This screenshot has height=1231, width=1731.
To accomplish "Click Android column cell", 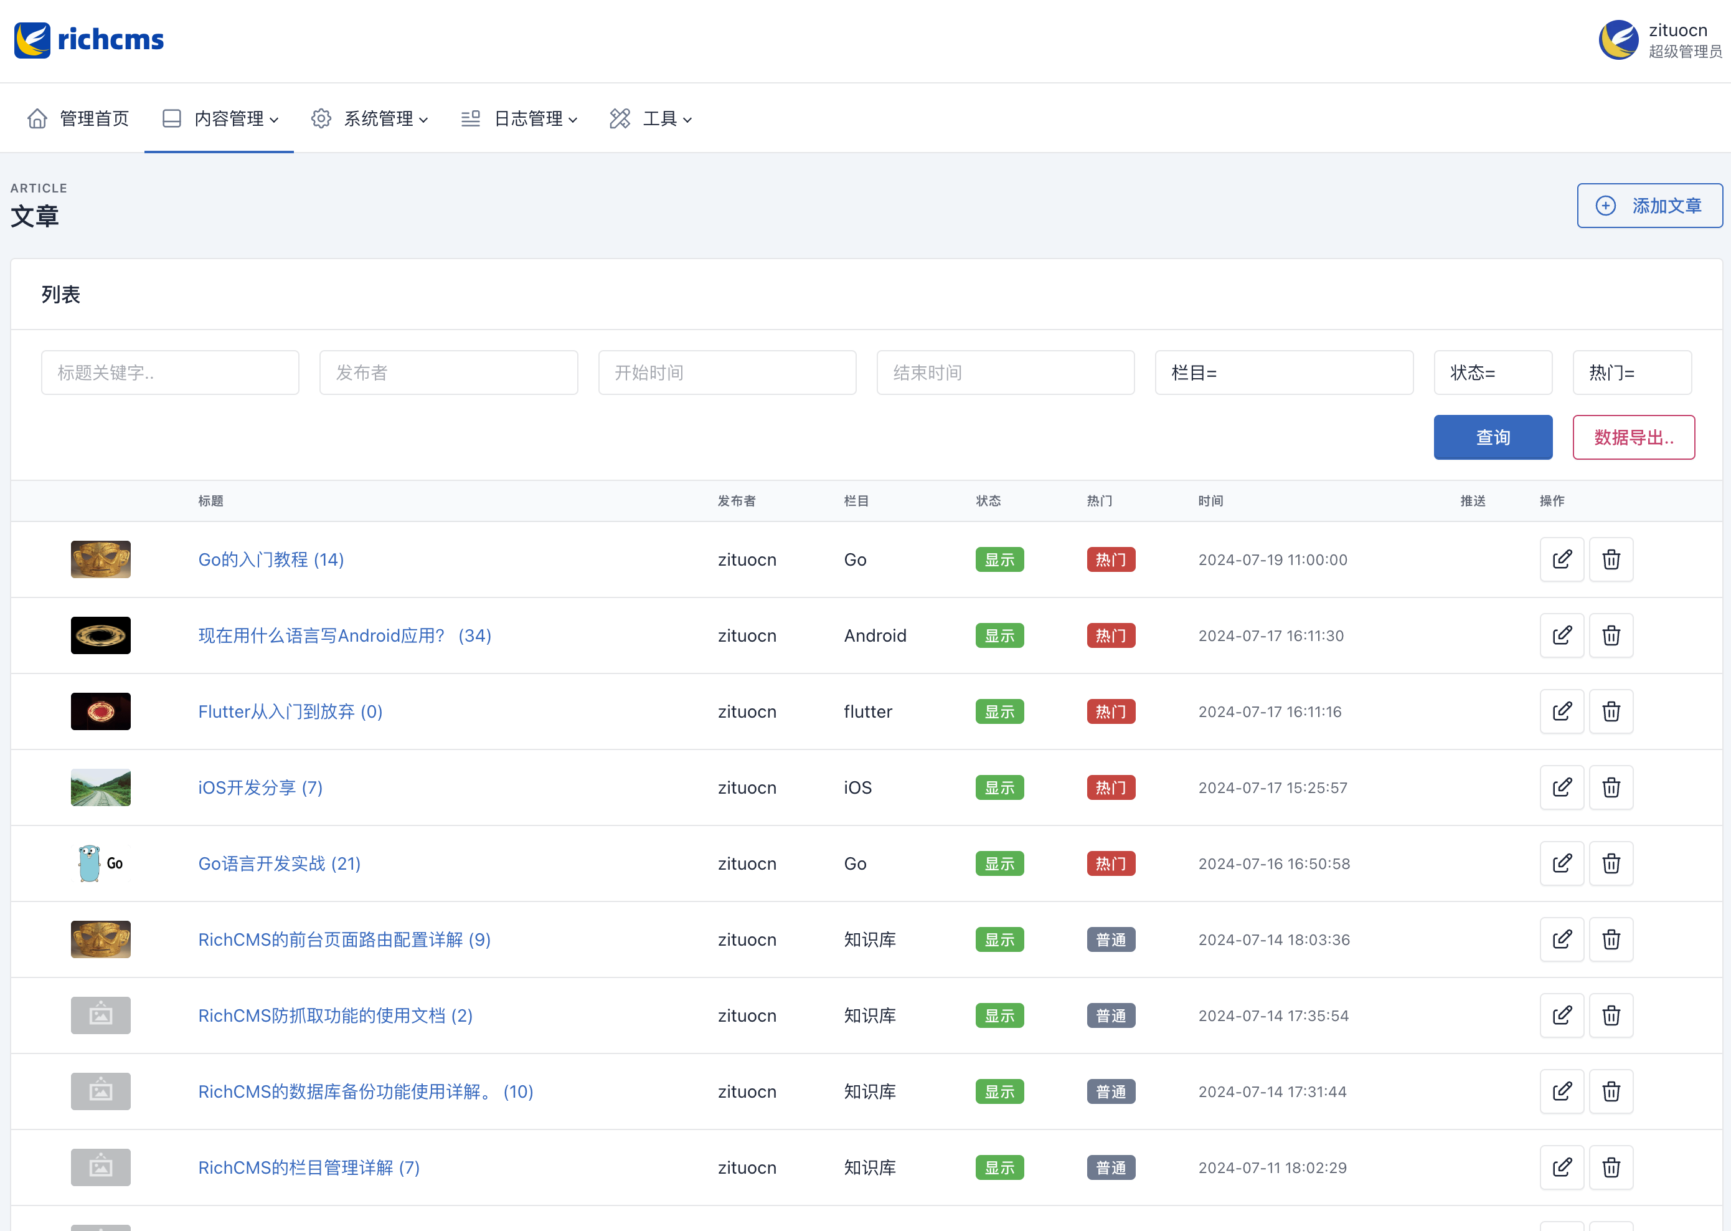I will (x=875, y=635).
